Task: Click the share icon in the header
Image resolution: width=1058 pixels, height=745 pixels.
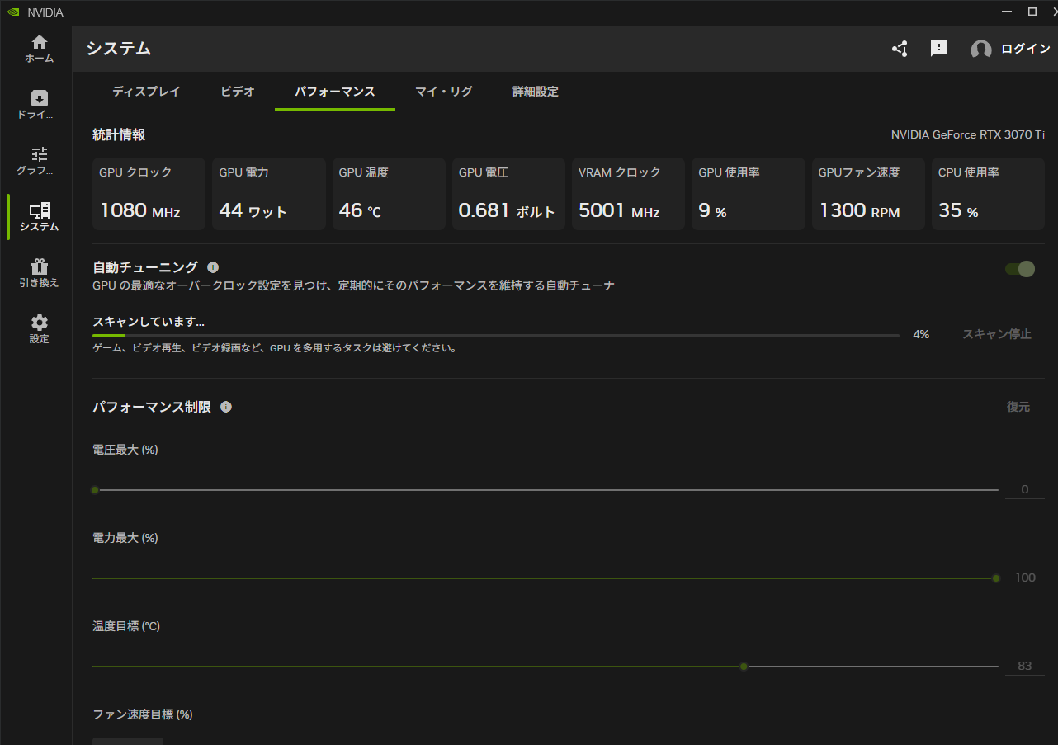Action: coord(900,49)
